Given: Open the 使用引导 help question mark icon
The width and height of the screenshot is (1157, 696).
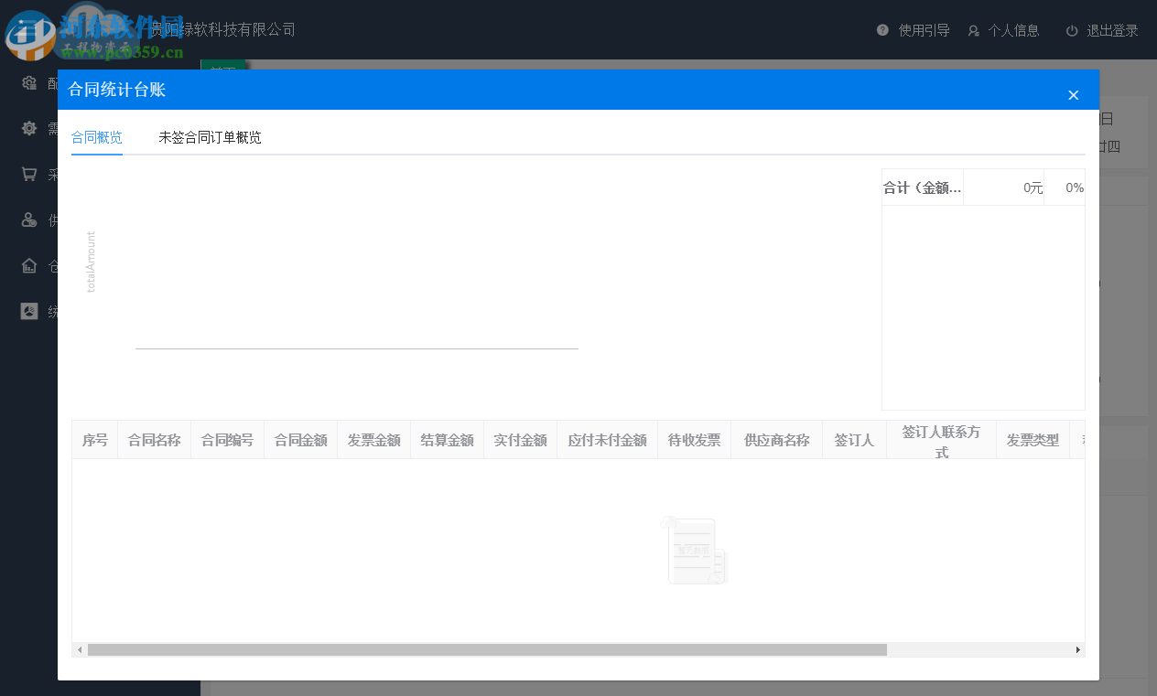Looking at the screenshot, I should [x=881, y=29].
